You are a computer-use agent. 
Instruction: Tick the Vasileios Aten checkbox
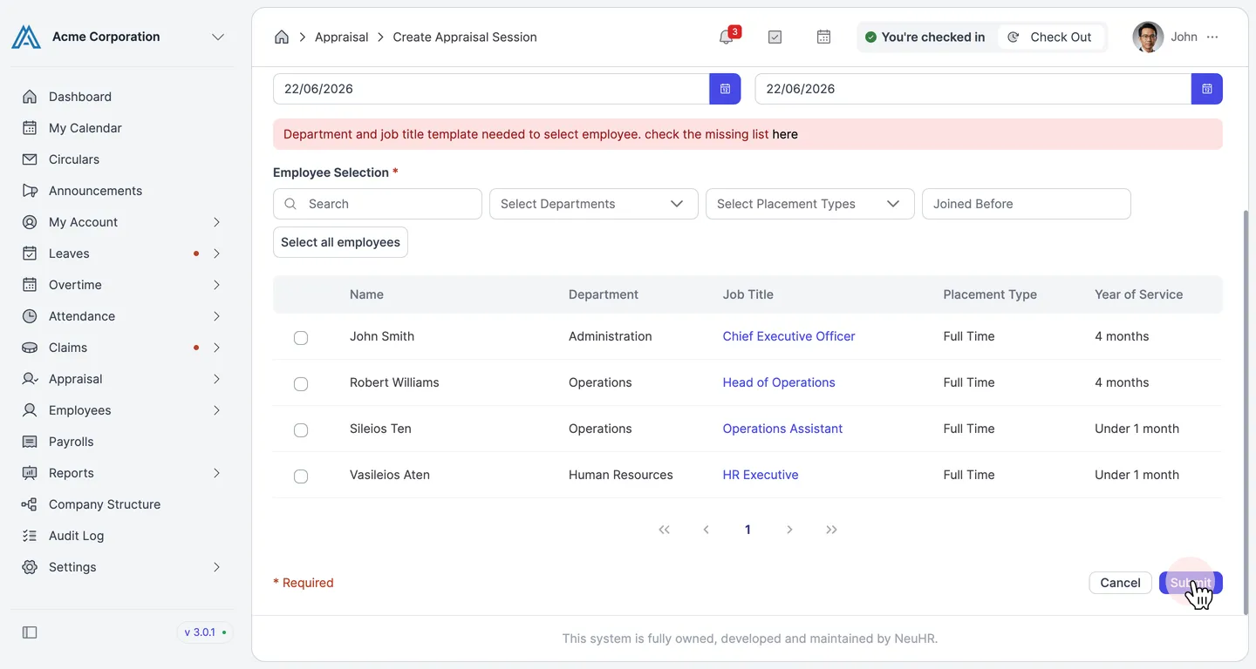[x=301, y=476]
